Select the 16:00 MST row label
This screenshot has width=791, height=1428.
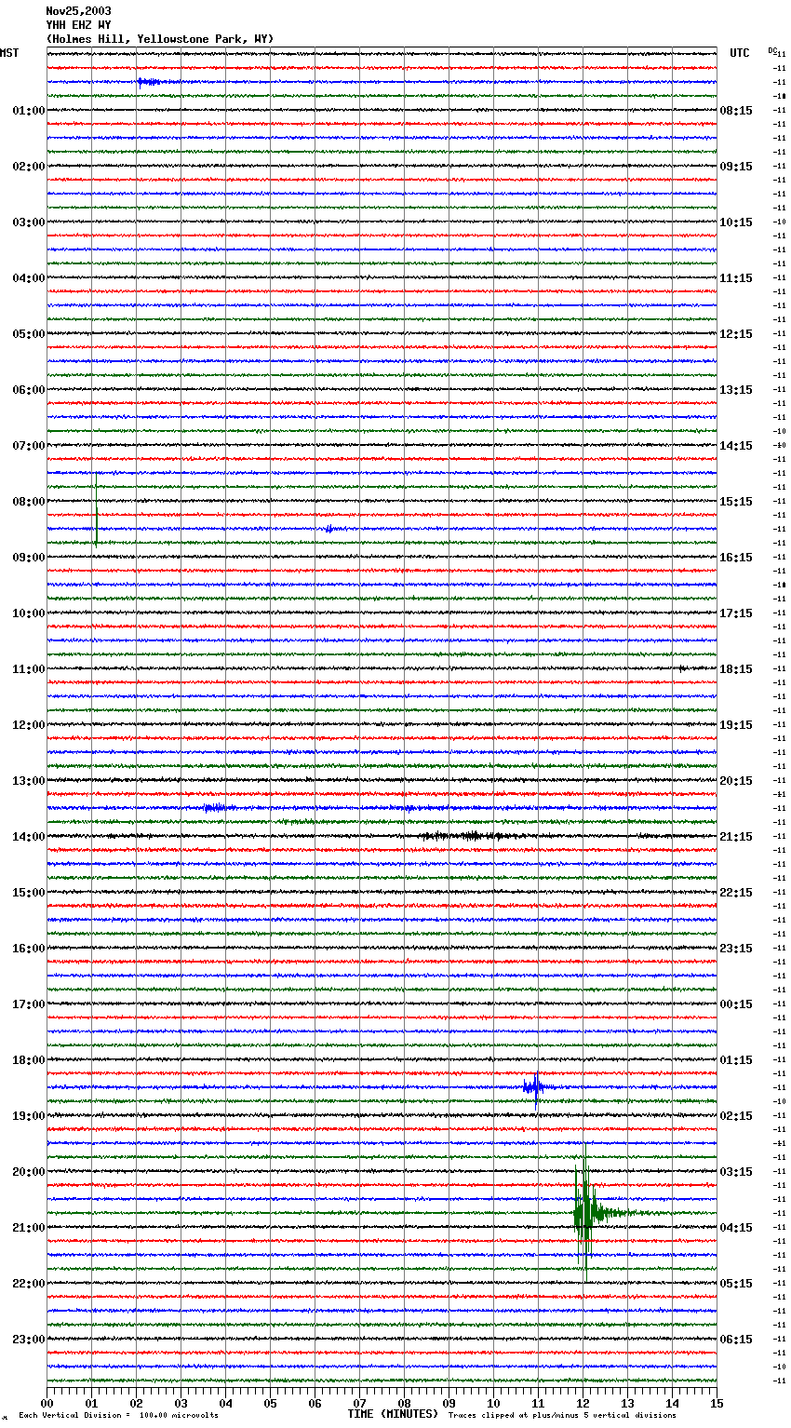tap(29, 949)
